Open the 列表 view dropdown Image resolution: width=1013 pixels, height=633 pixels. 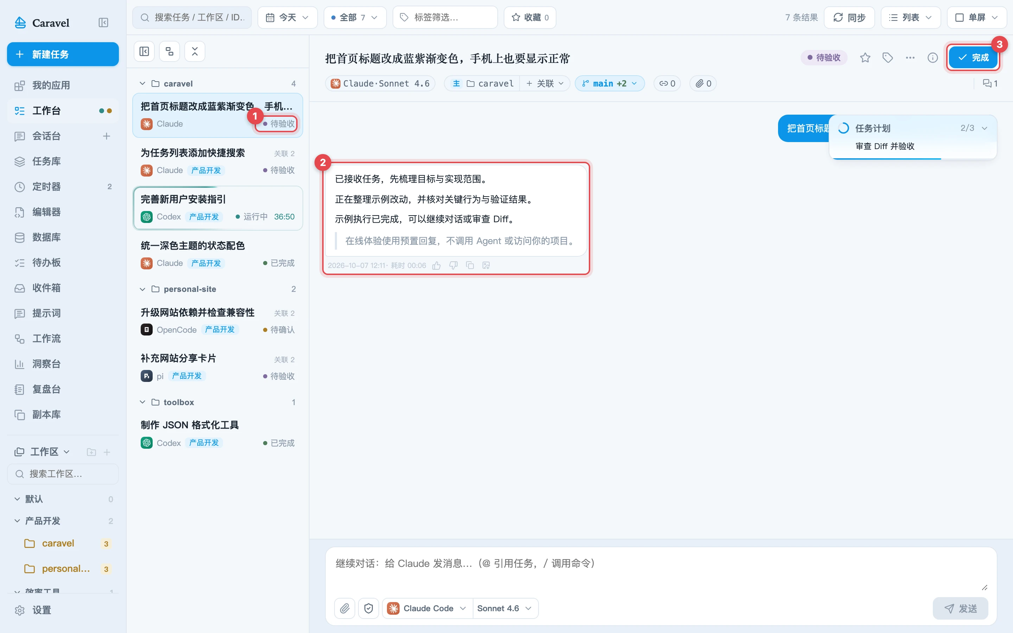coord(910,17)
